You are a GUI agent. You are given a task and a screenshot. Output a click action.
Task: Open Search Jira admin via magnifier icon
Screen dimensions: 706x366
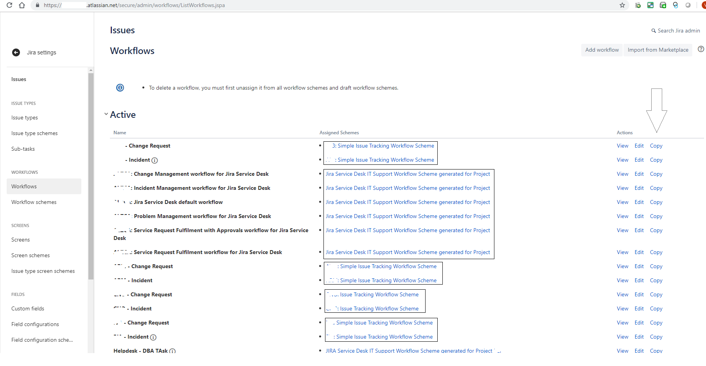(653, 31)
